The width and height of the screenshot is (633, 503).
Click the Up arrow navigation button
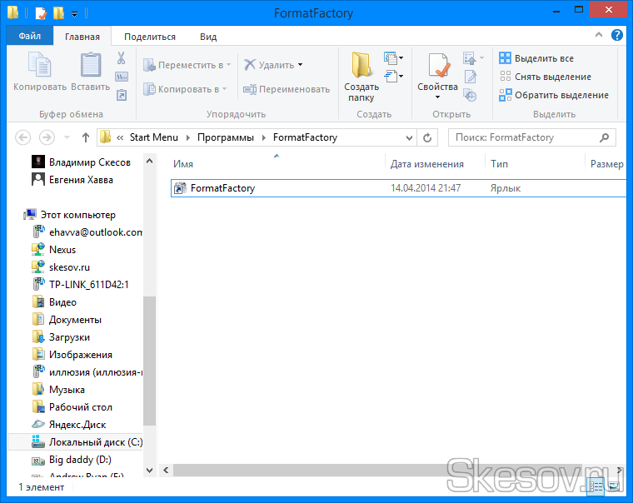tap(85, 137)
